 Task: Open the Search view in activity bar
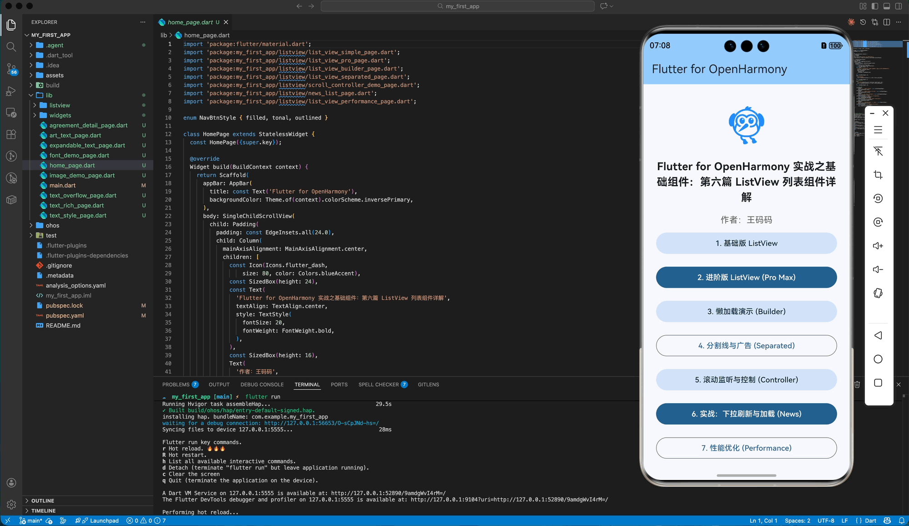pyautogui.click(x=11, y=47)
